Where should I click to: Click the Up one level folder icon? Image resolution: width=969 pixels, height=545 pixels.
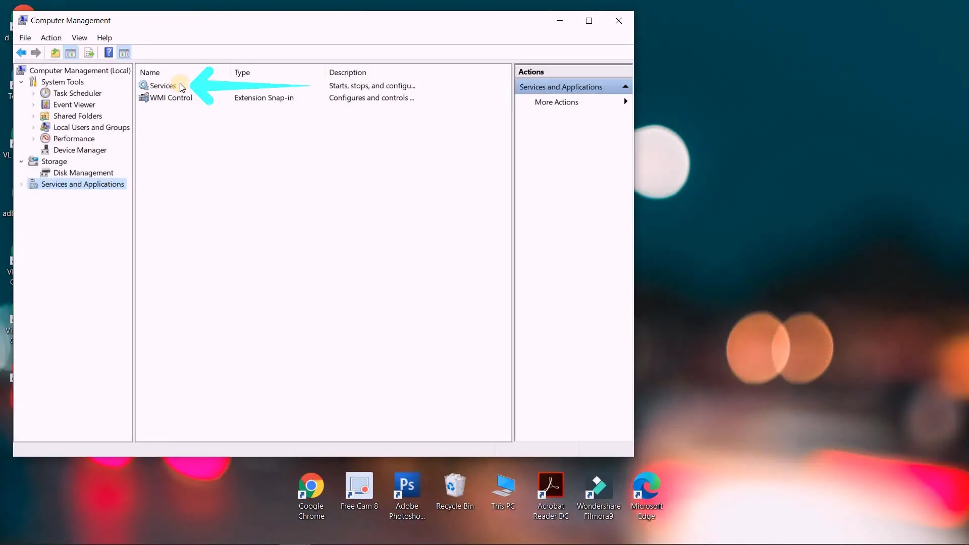(55, 52)
